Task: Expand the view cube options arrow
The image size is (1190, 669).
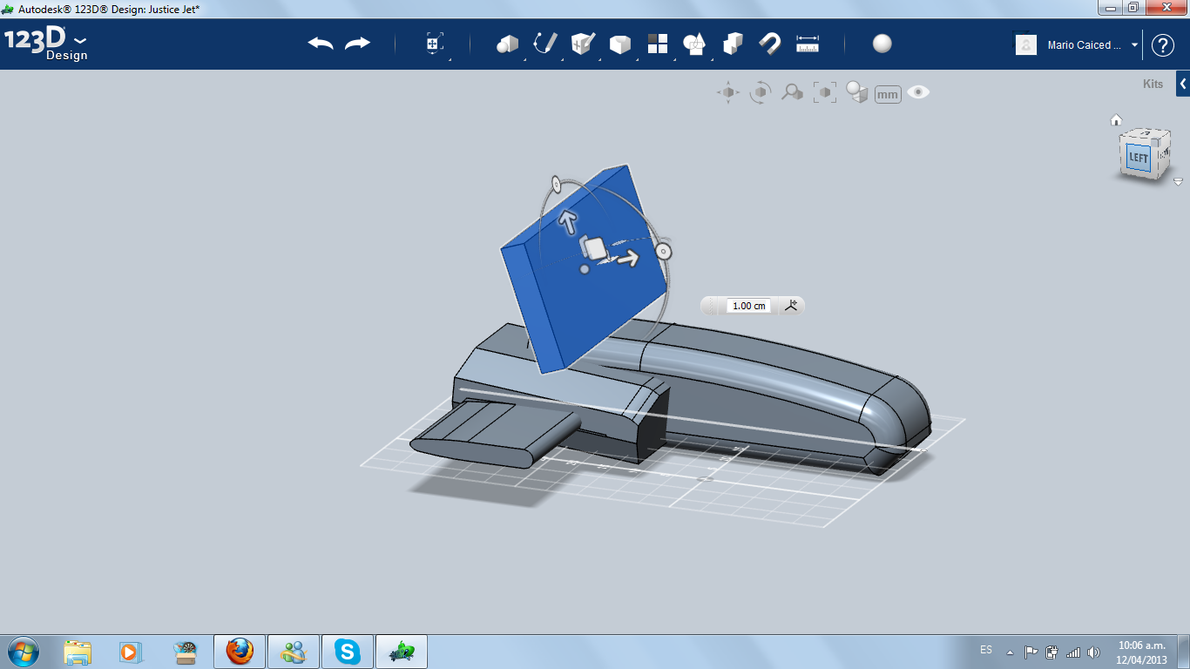Action: tap(1178, 182)
